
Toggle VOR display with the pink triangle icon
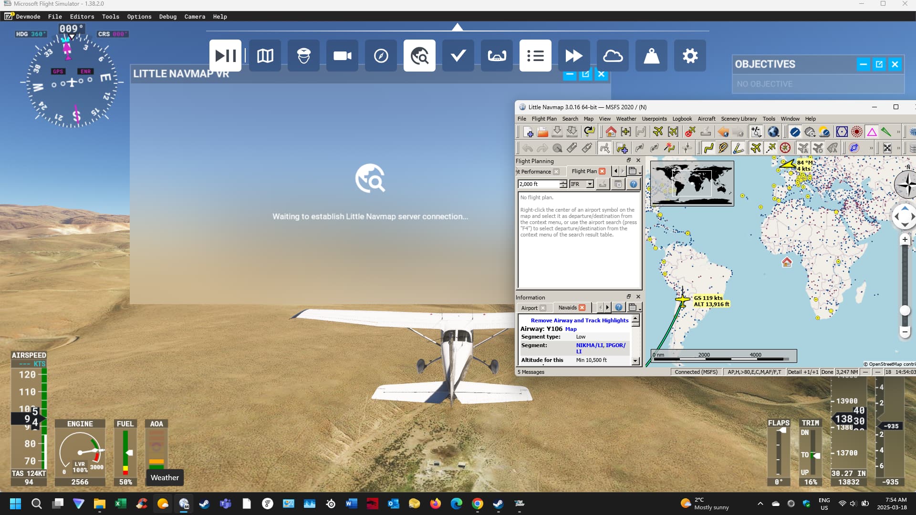[x=872, y=132]
